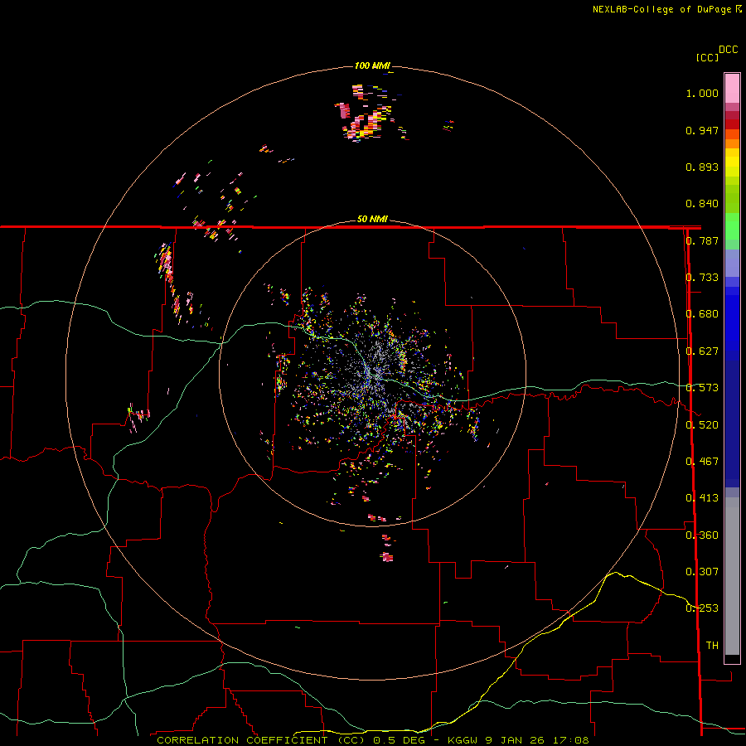Click the 0.360 legend value
The width and height of the screenshot is (746, 746).
[x=702, y=535]
